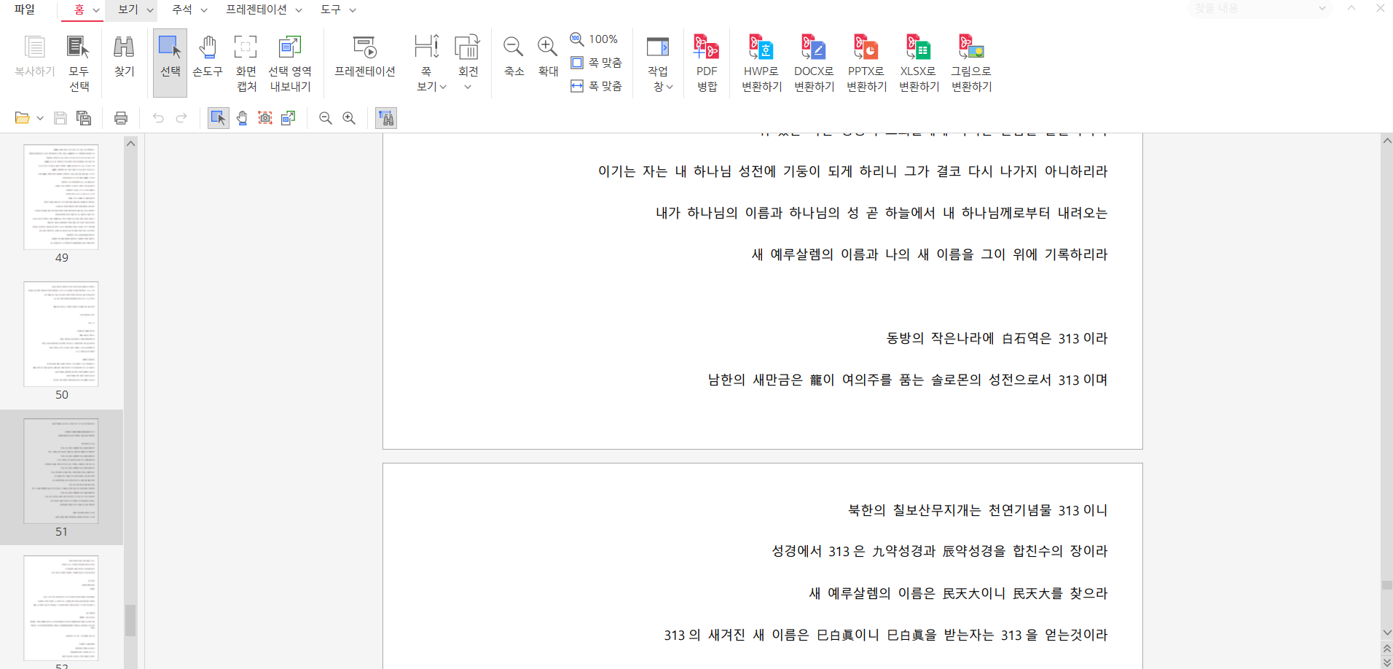Toggle the 선택 selection tool in ribbon
Viewport: 1393px width, 669px height.
pyautogui.click(x=170, y=63)
